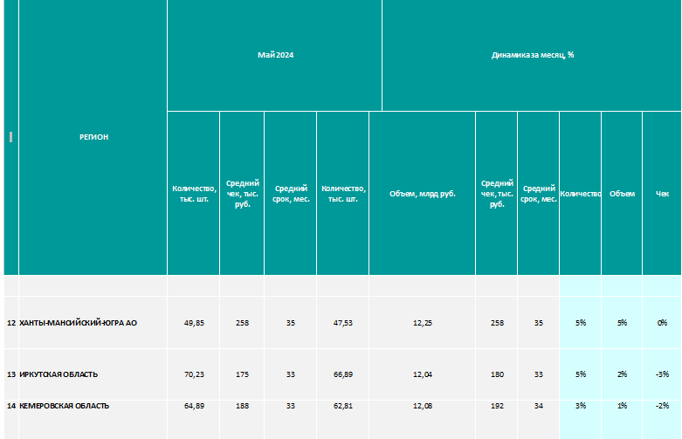Select the cell containing 47,53

click(342, 323)
